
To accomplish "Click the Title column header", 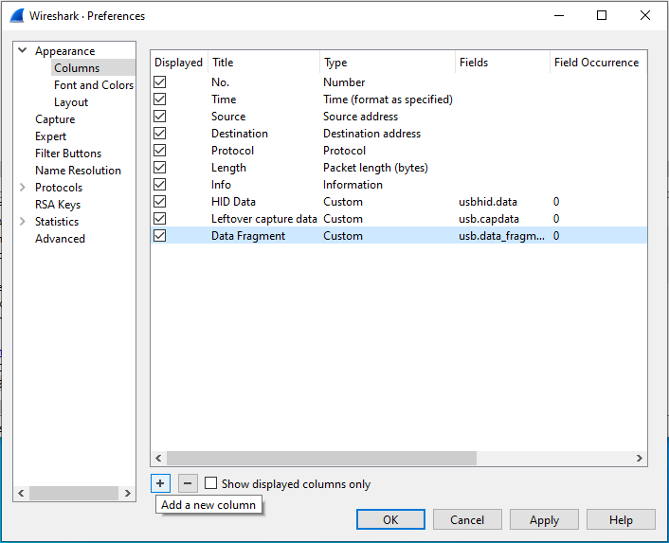I will [263, 63].
